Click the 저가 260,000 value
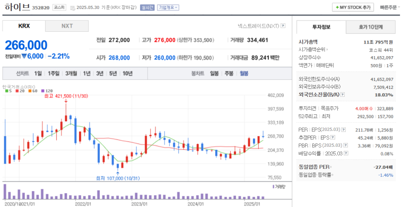 click(165, 58)
